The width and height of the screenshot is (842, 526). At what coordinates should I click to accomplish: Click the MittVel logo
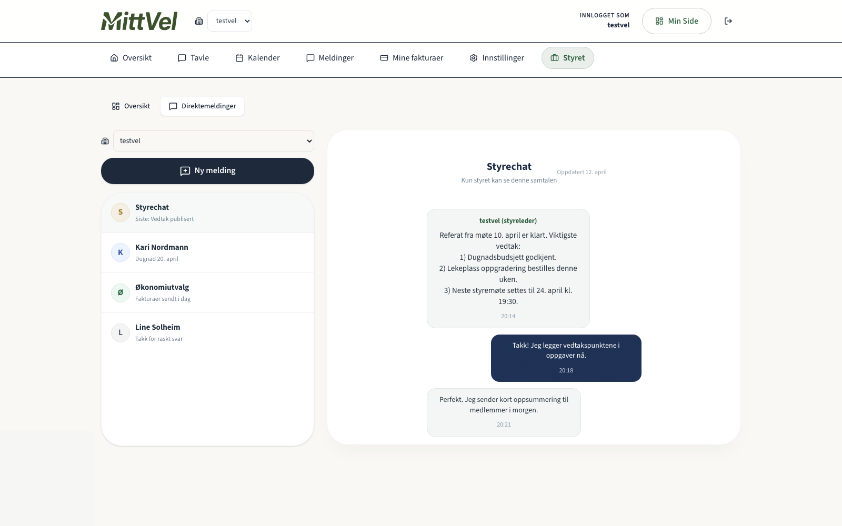click(x=139, y=21)
